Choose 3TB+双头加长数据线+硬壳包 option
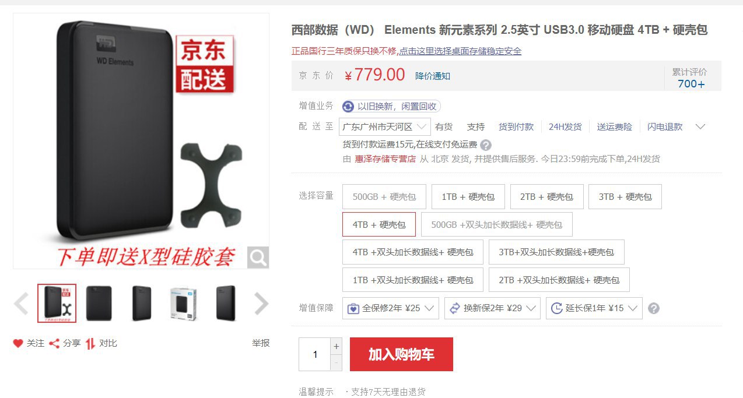 pyautogui.click(x=556, y=252)
